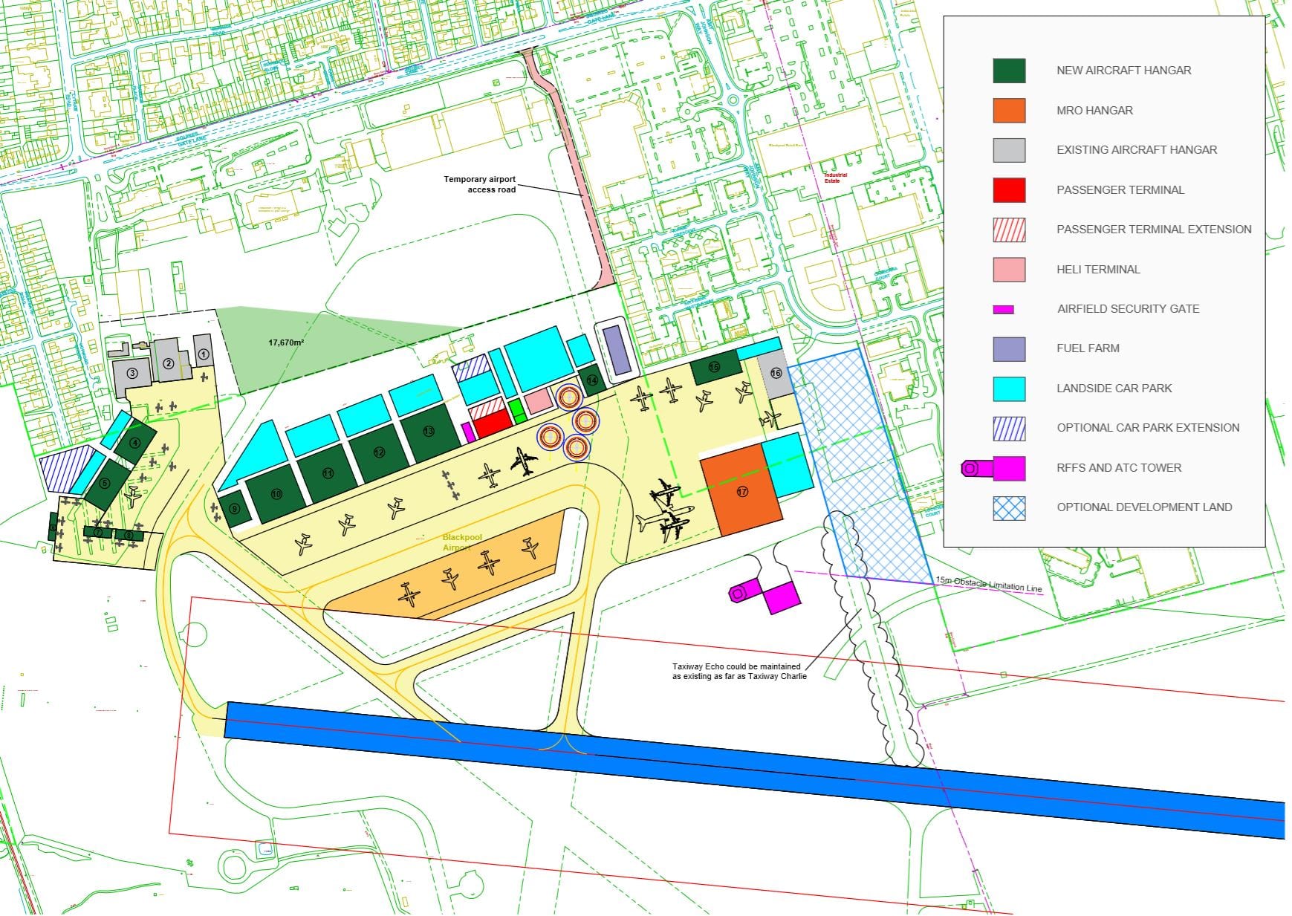
Task: Click the orange MRO hangar number 17
Action: tap(741, 491)
